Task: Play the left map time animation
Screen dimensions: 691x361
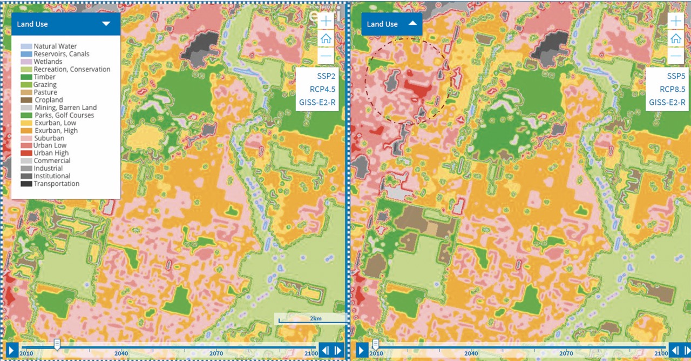Action: point(12,350)
